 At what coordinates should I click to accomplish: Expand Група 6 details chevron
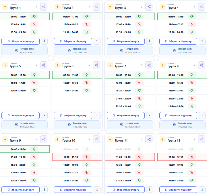89,65
